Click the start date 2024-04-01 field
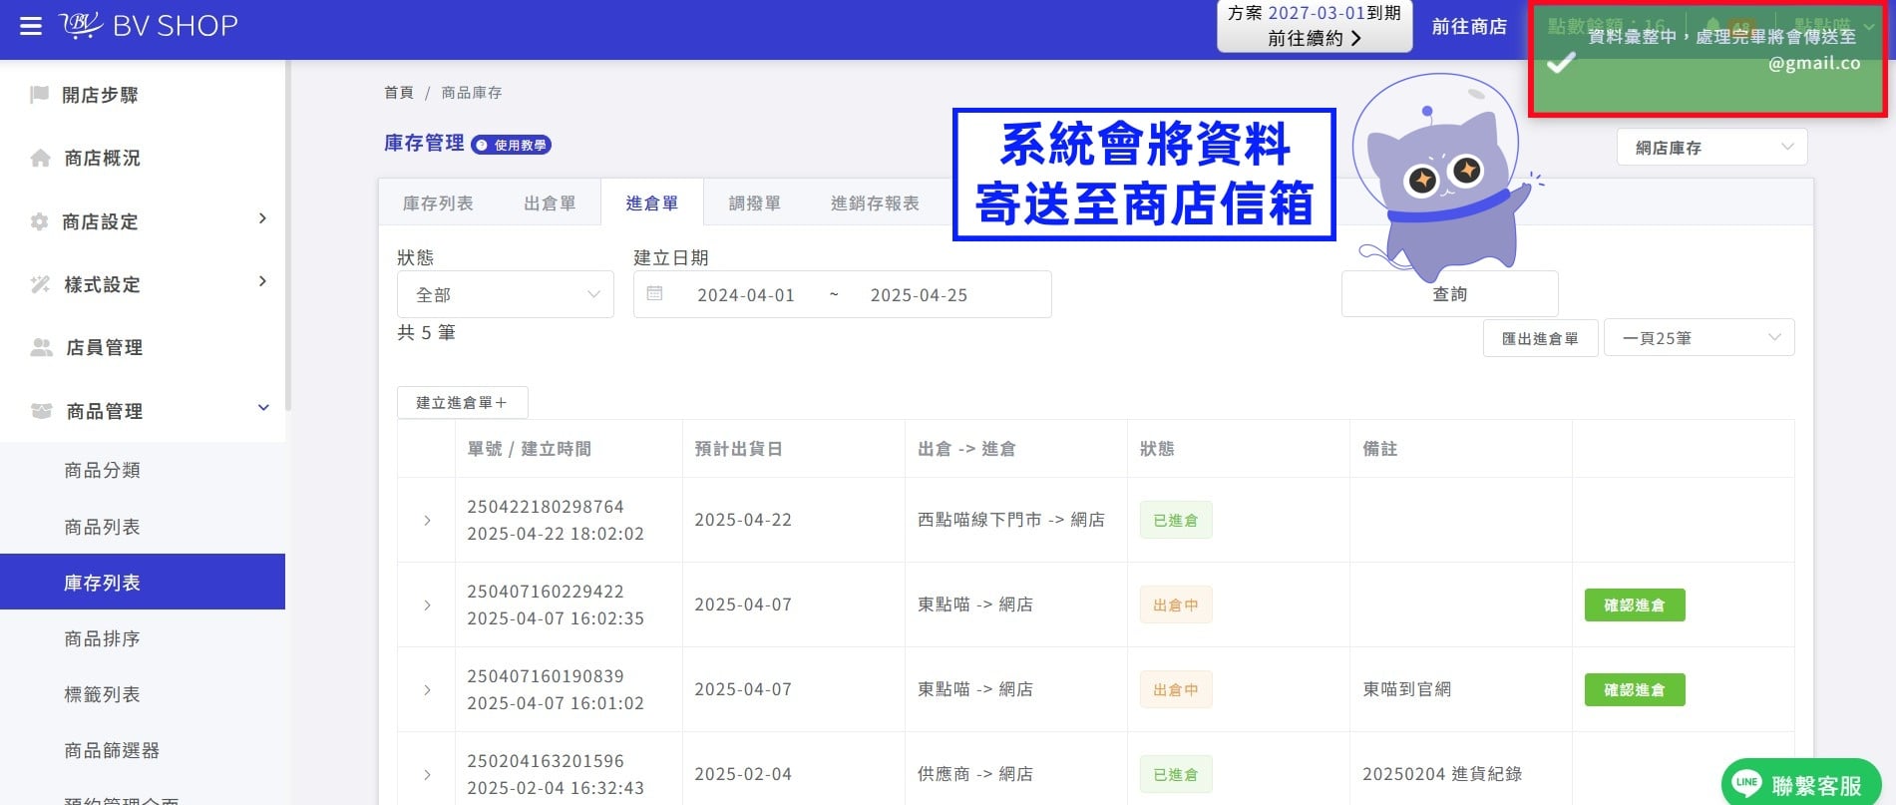Image resolution: width=1896 pixels, height=805 pixels. pos(746,295)
